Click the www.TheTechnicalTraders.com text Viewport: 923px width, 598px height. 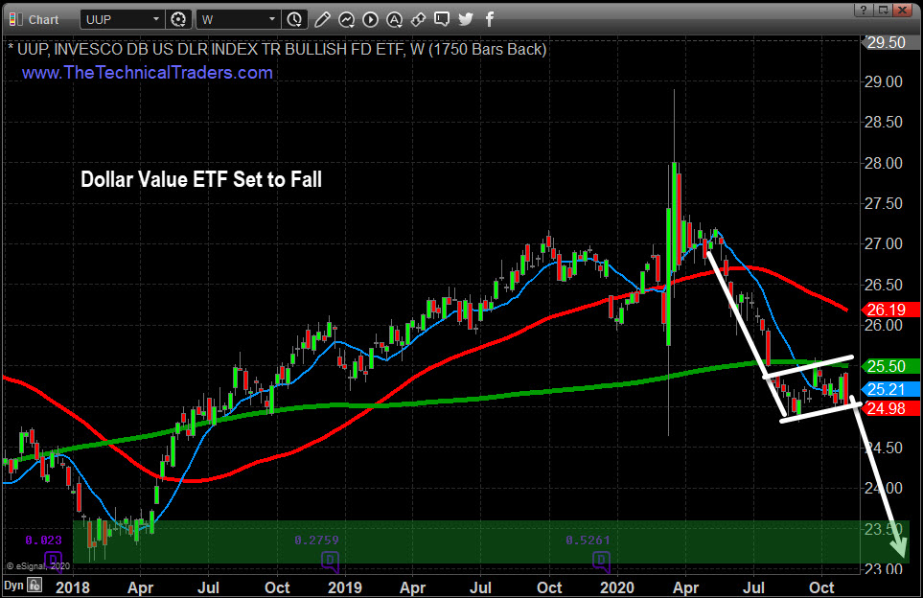pos(148,73)
